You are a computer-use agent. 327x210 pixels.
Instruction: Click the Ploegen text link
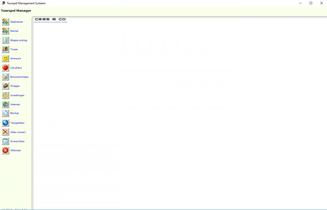15,86
